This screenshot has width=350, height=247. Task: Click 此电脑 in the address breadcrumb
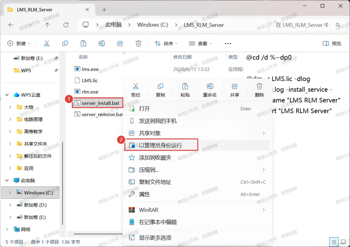(114, 25)
